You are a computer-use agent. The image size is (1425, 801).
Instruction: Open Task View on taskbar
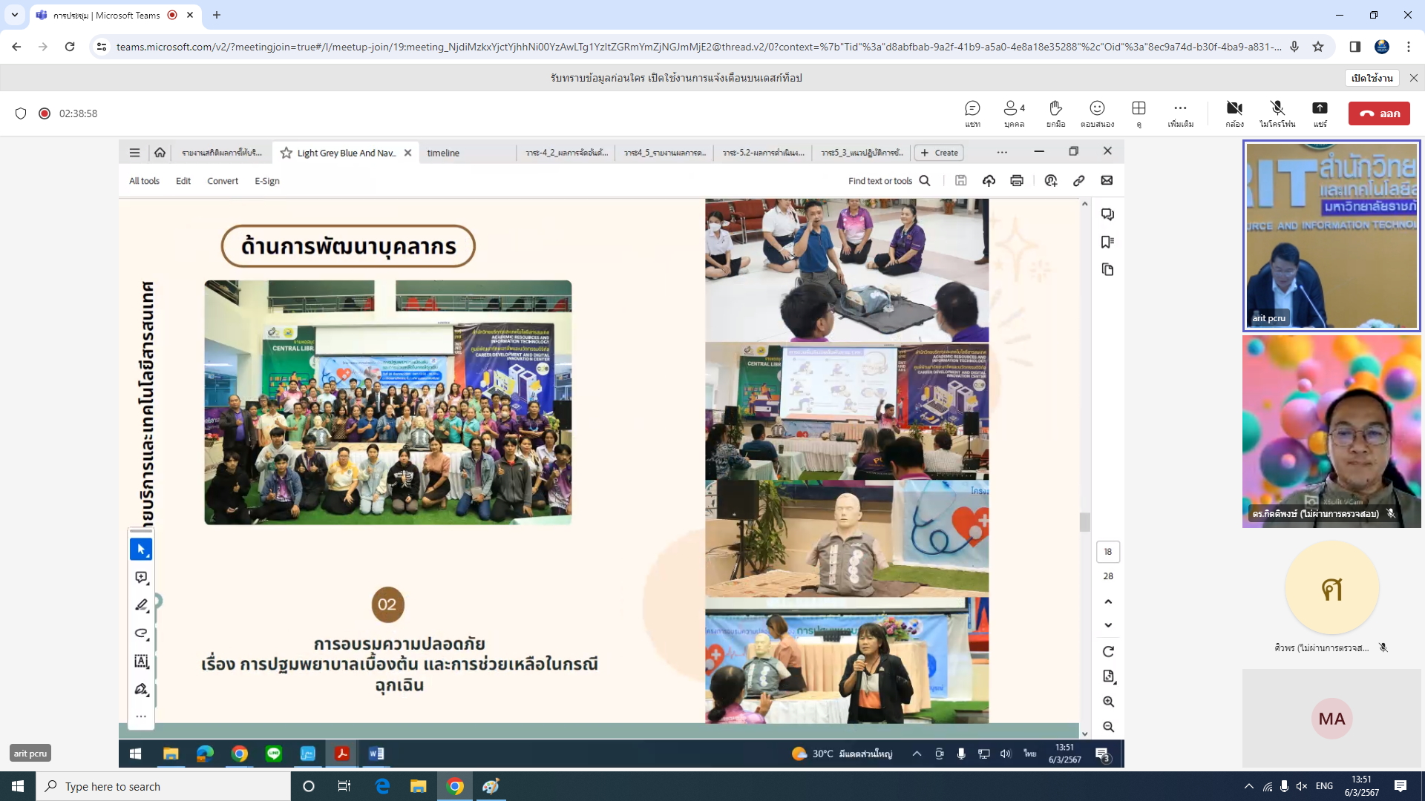tap(344, 786)
